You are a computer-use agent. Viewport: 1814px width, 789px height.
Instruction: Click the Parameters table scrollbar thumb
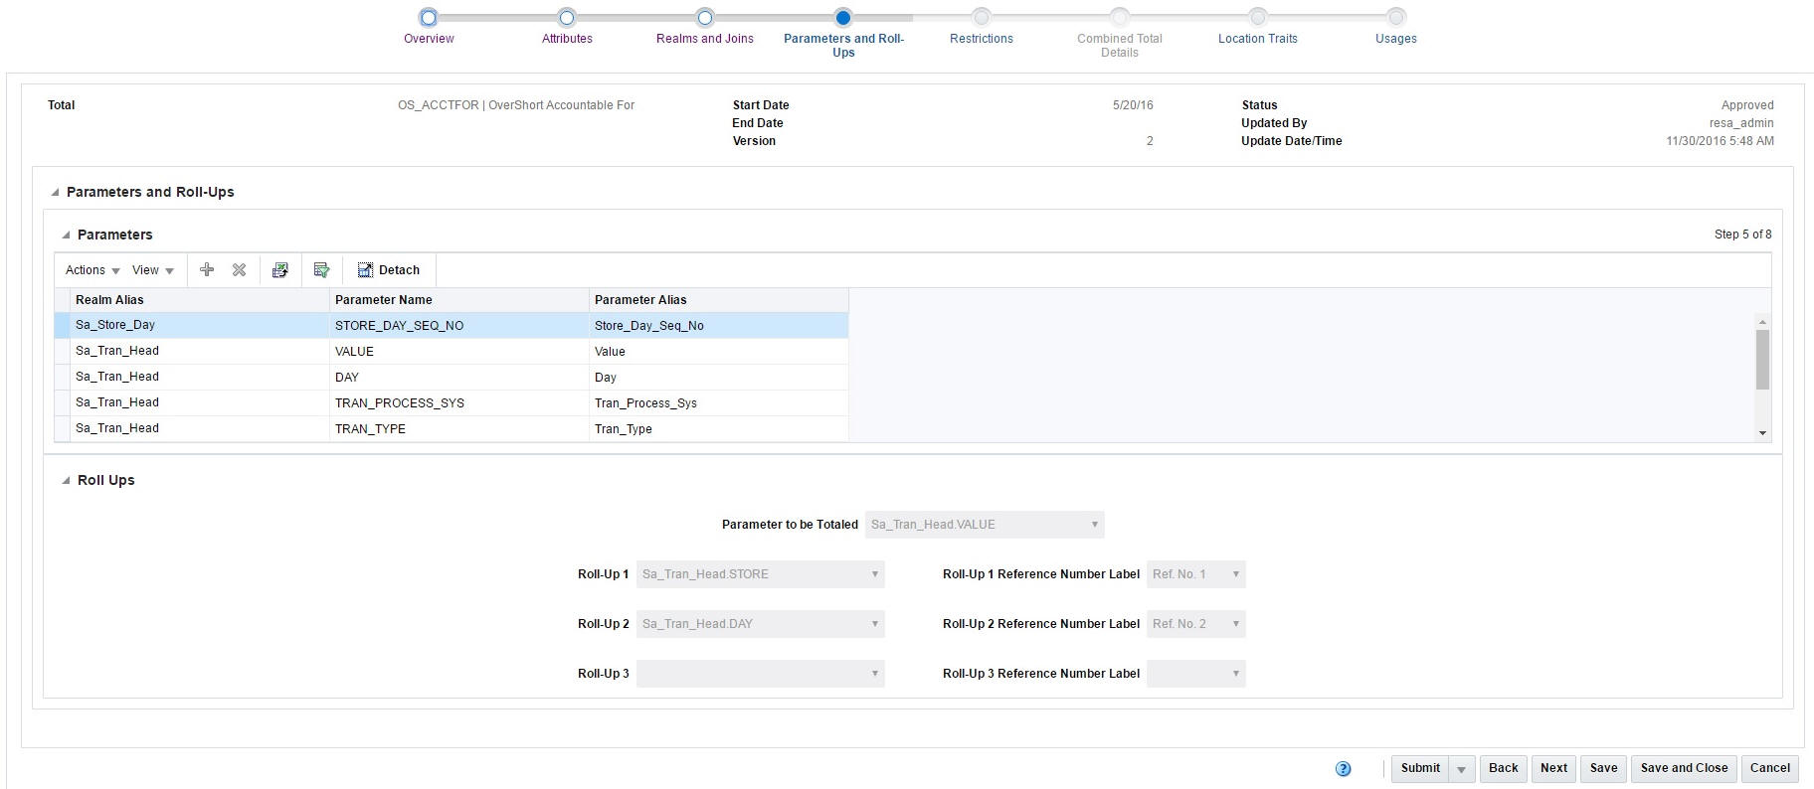1762,360
